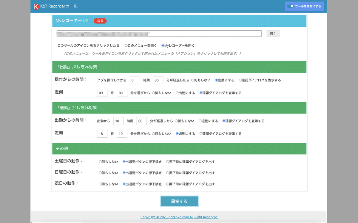
Task: Select 出勤にする for 操作からの時間
Action: [x=217, y=80]
